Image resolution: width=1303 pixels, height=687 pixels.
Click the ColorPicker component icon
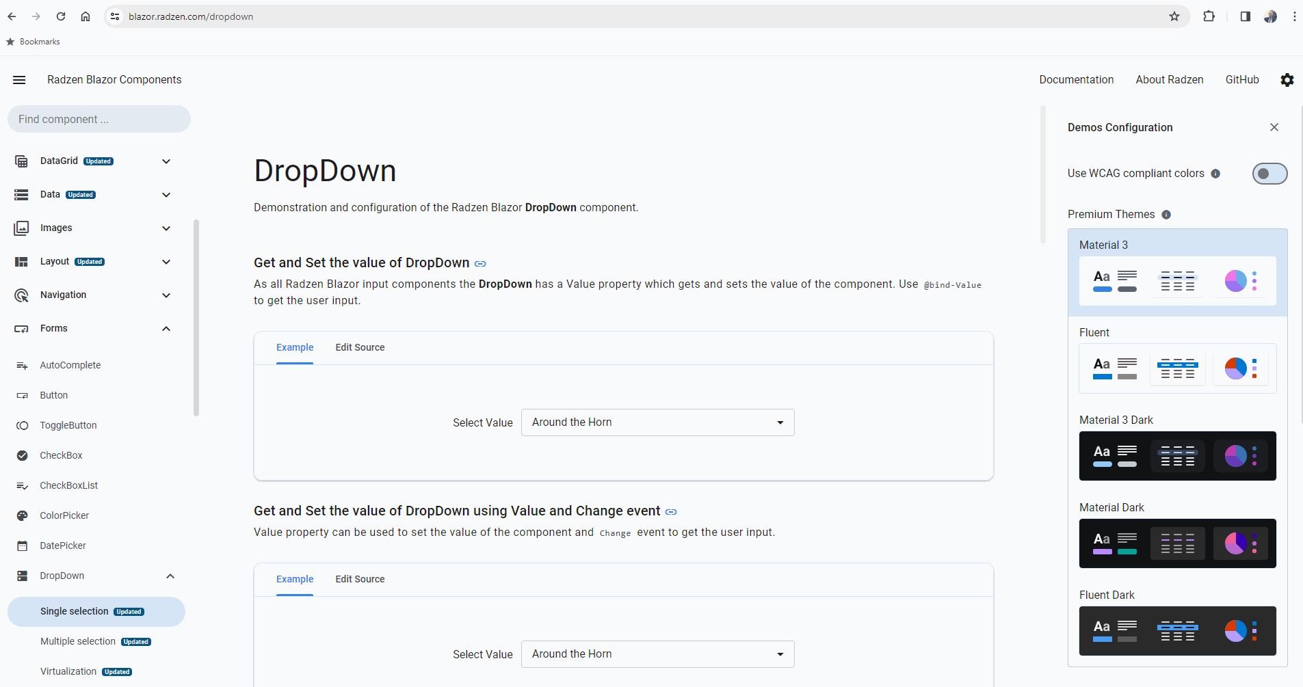pyautogui.click(x=22, y=515)
